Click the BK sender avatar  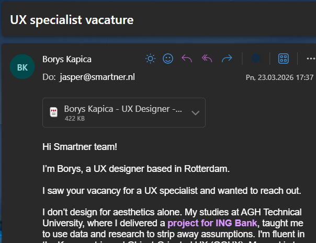[x=22, y=67]
